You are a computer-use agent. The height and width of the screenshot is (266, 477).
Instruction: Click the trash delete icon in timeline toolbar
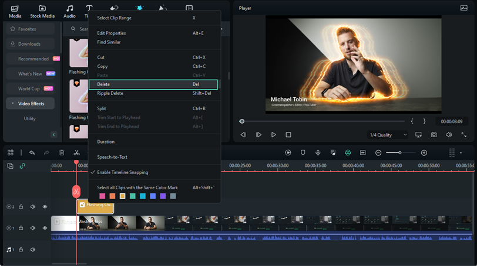62,152
